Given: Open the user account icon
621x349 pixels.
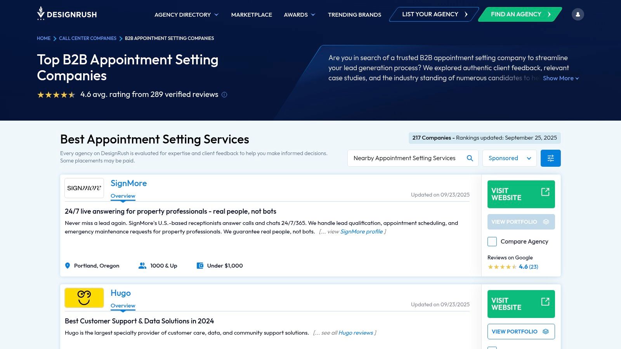Looking at the screenshot, I should click(578, 14).
